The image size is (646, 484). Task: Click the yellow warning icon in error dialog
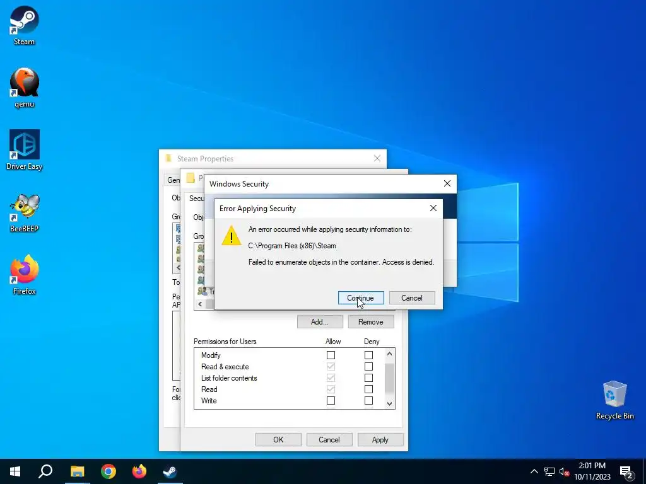(232, 236)
